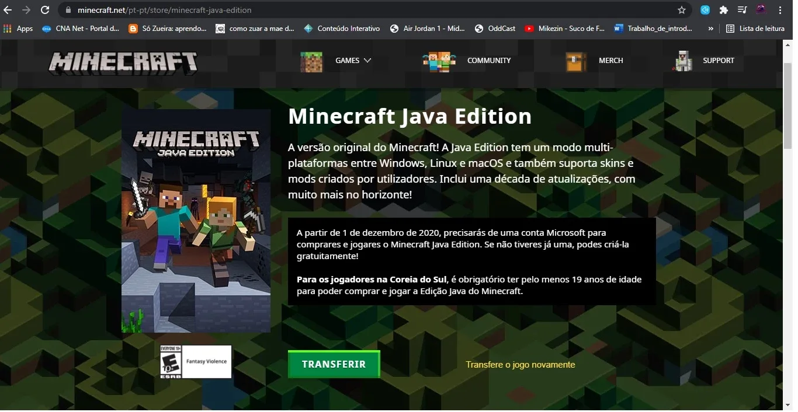Open the Só Zueira bookmark
Image resolution: width=798 pixels, height=412 pixels.
[x=168, y=28]
